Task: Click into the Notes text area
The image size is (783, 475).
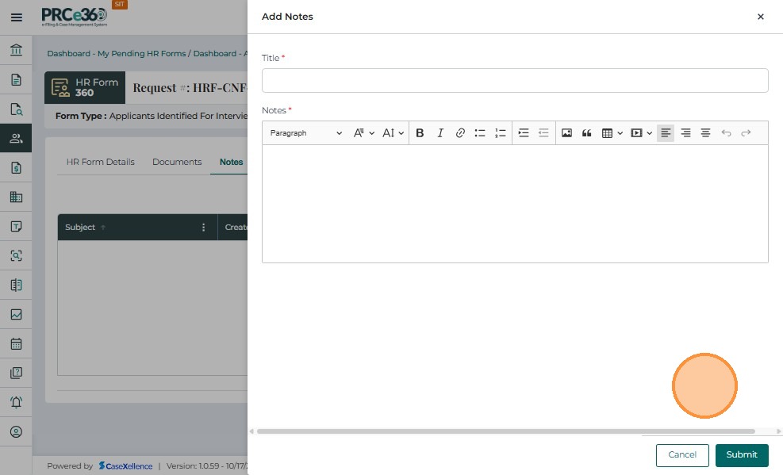Action: coord(515,204)
